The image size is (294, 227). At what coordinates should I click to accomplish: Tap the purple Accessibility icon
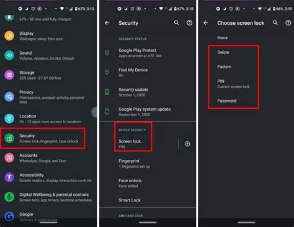click(9, 177)
